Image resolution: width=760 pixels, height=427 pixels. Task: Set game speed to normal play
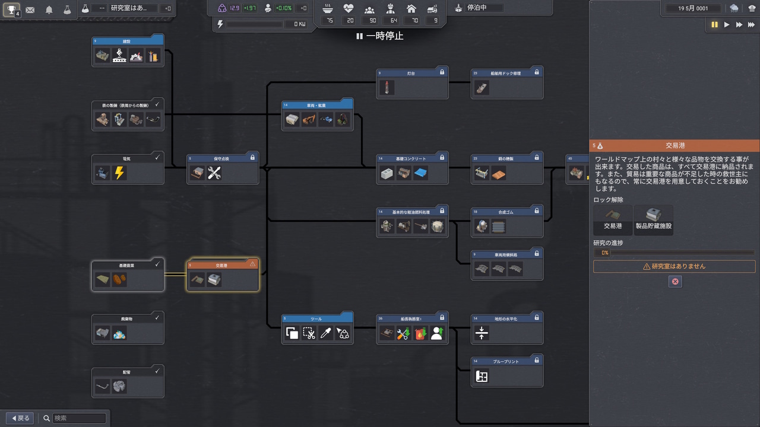[727, 24]
